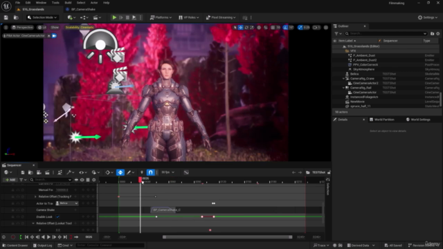Open the 30 fps frame rate dropdown
Viewport: 443px width, 249px height.
168,172
